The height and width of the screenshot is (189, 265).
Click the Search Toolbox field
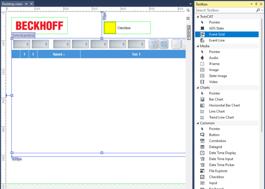click(224, 10)
